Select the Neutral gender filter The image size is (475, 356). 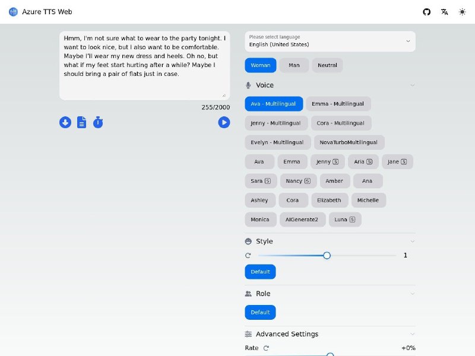coord(327,65)
